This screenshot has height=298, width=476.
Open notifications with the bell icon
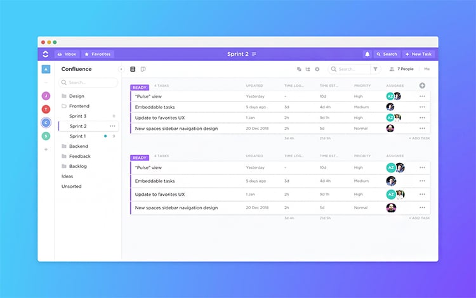coord(367,54)
